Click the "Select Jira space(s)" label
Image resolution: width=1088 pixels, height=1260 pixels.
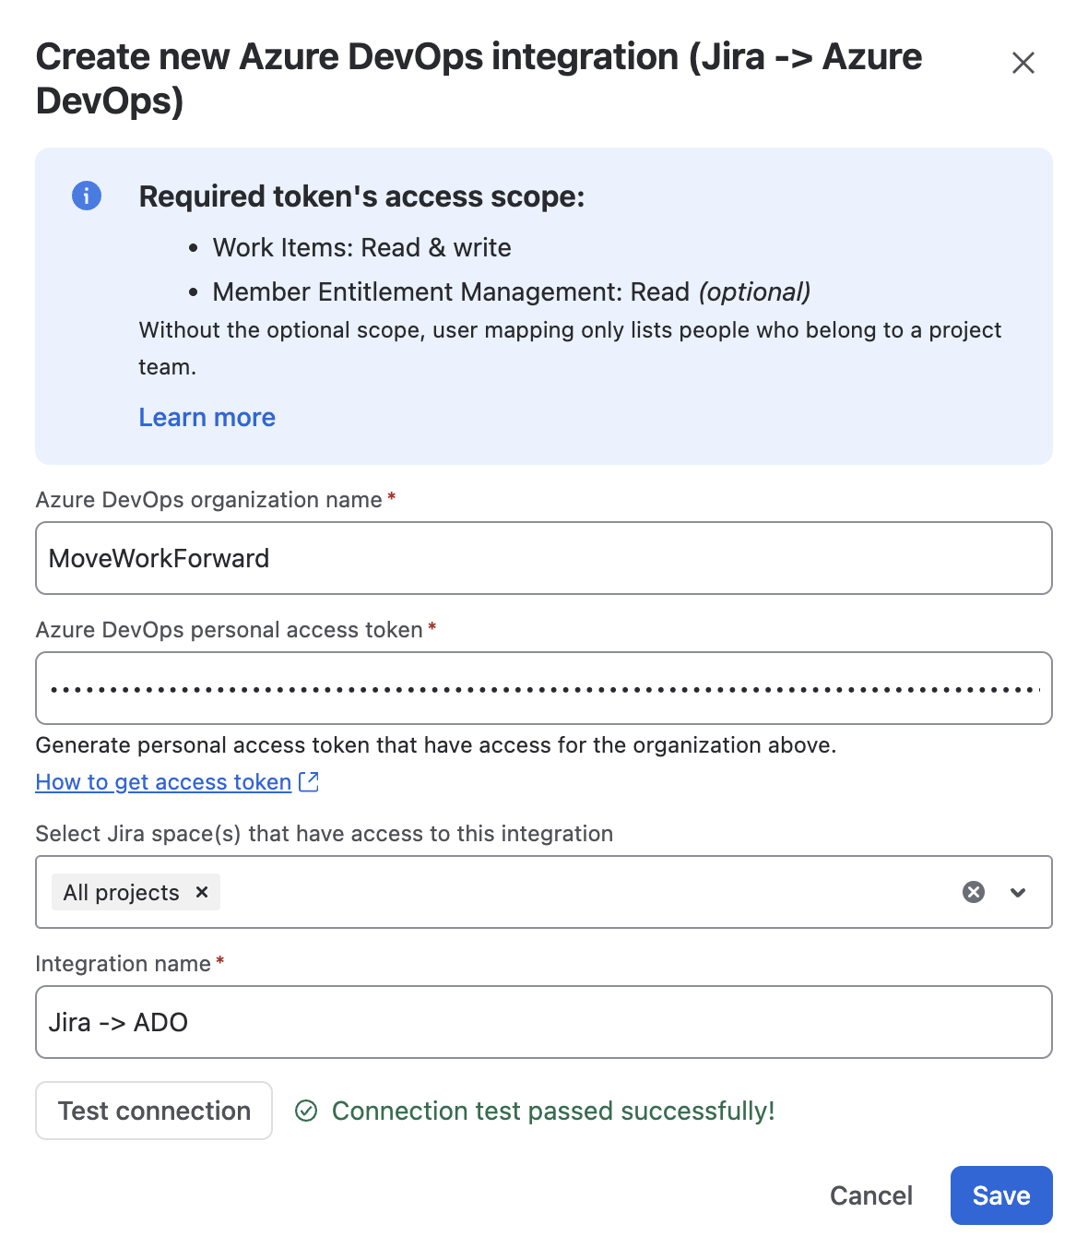[x=325, y=834]
